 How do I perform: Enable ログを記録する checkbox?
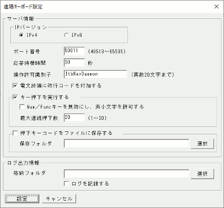click(x=66, y=184)
